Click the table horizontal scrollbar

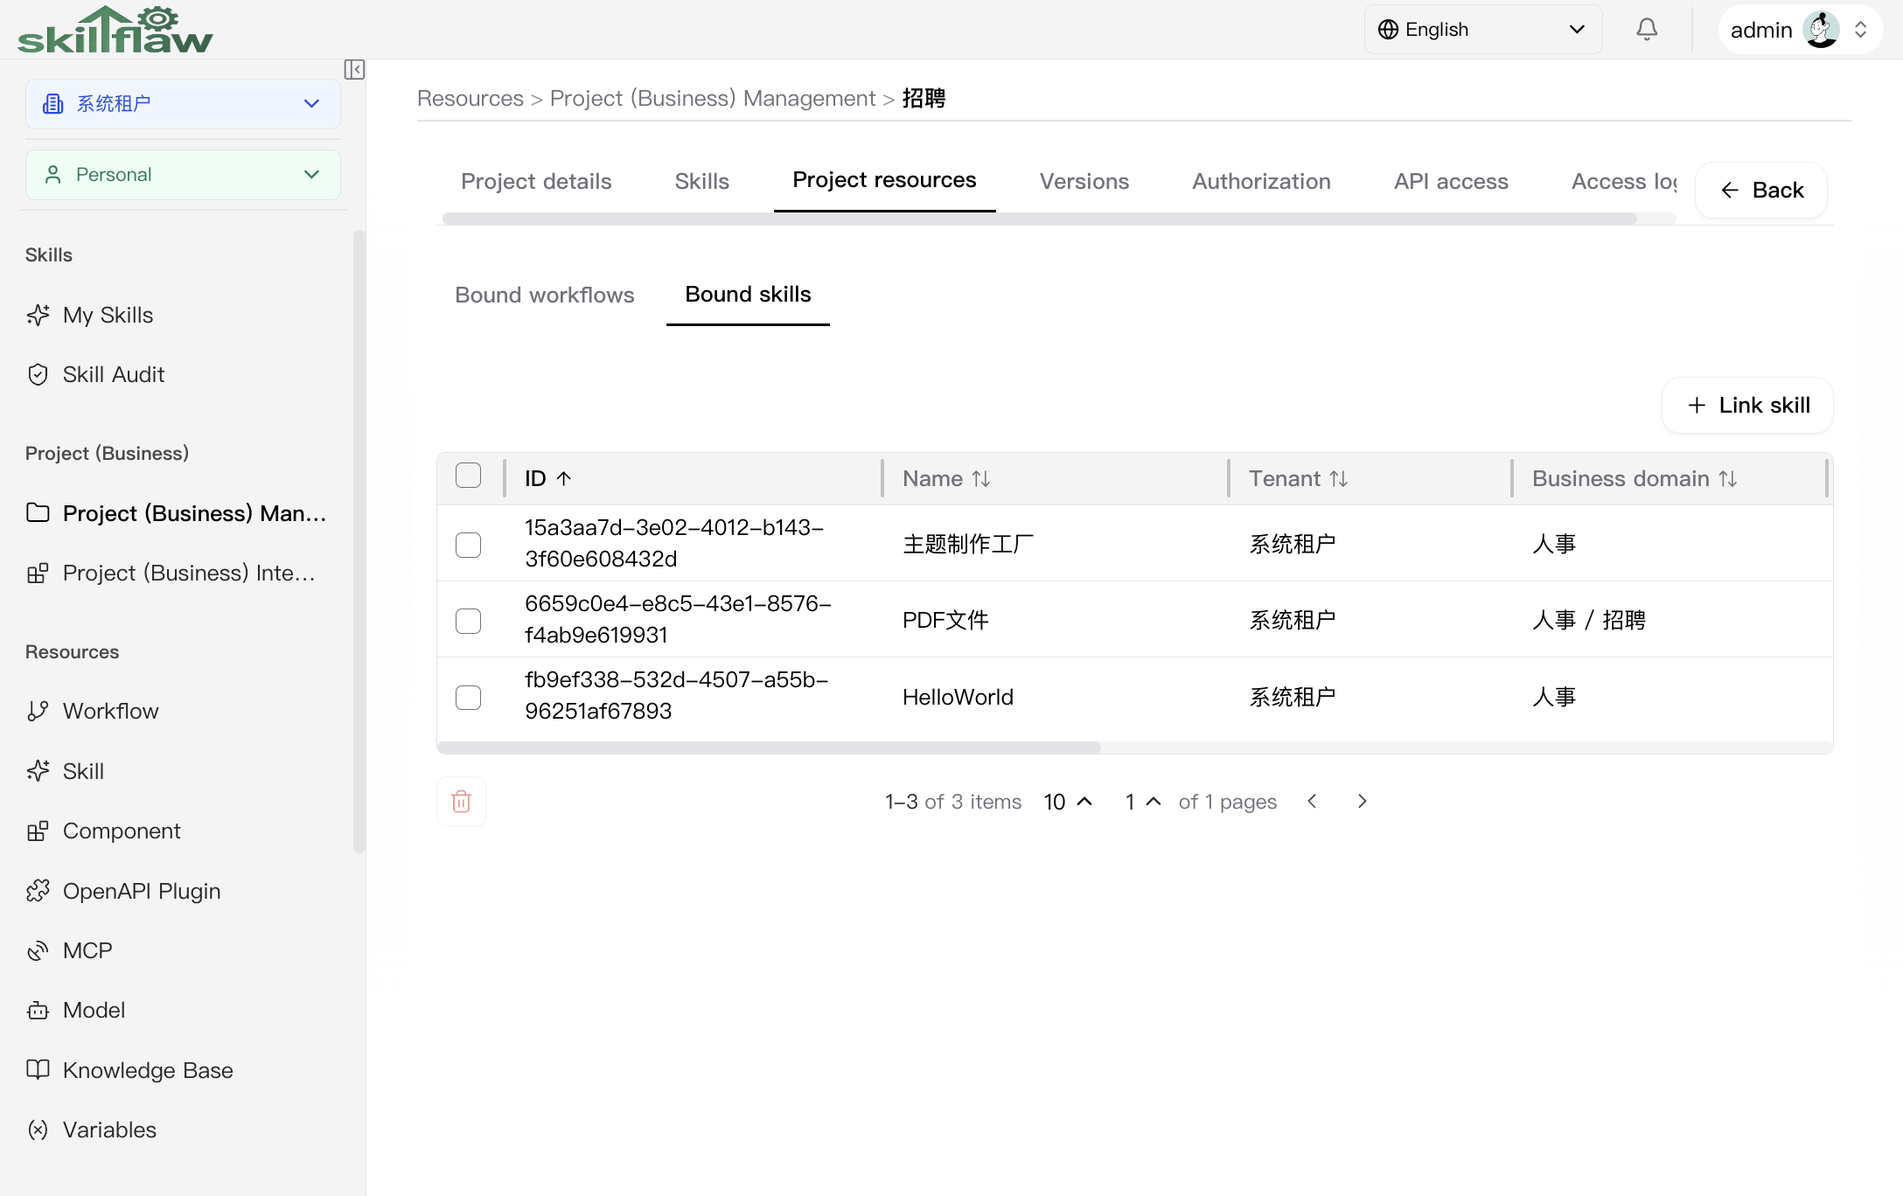769,747
